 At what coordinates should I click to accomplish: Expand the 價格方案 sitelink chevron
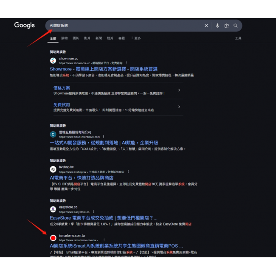pos(179,90)
